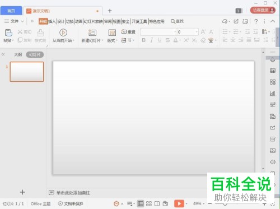The width and height of the screenshot is (280, 209).
Task: Decrease font size with the A- icon
Action: [211, 32]
